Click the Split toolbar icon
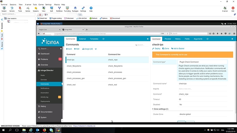 (52, 9)
